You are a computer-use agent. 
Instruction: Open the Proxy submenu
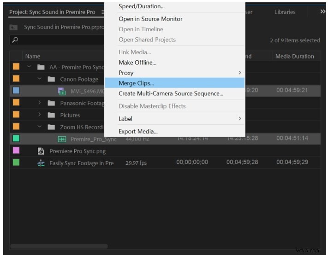[x=174, y=73]
